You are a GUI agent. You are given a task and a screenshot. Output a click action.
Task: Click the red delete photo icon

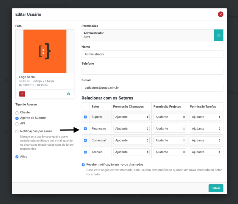[22, 94]
